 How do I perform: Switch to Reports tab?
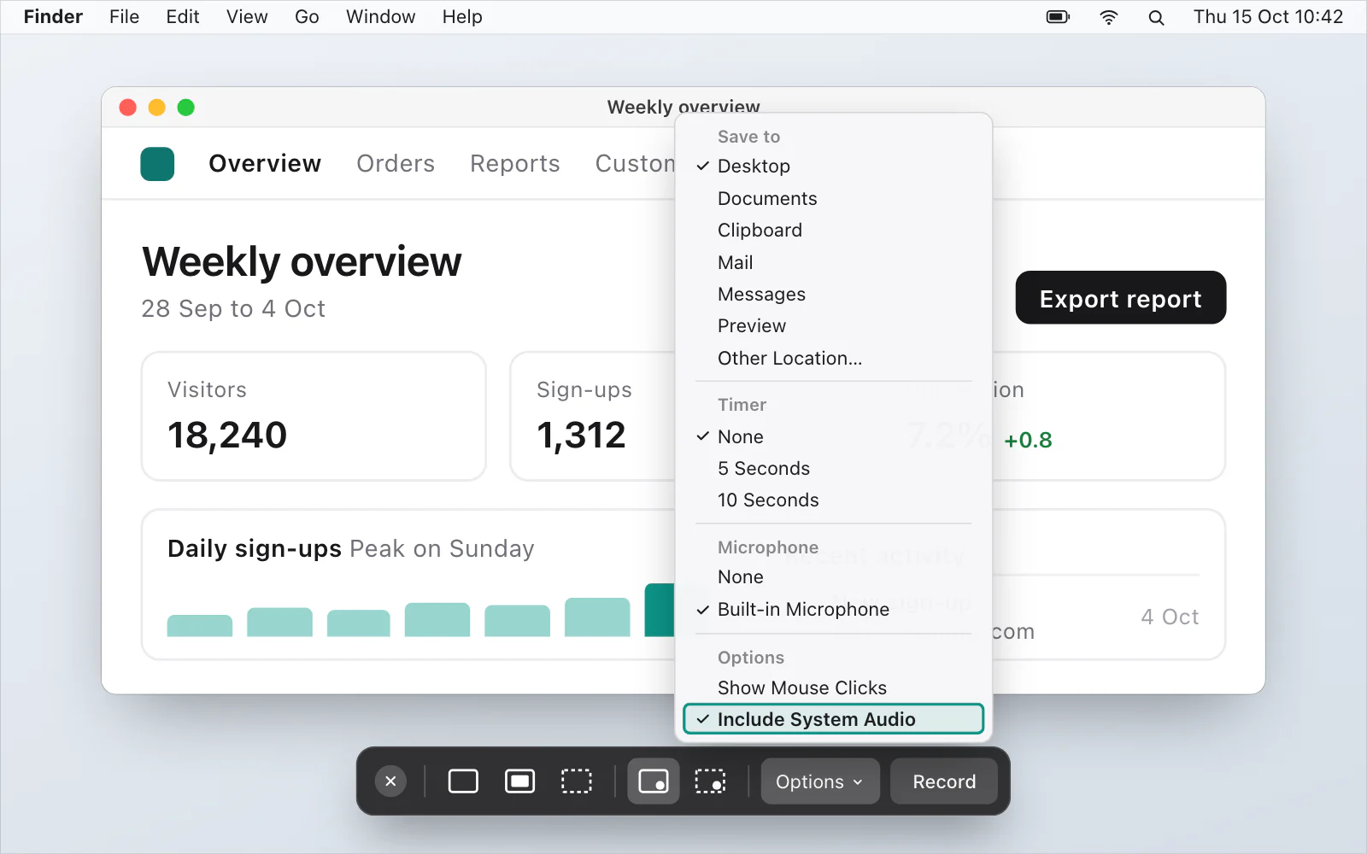515,164
